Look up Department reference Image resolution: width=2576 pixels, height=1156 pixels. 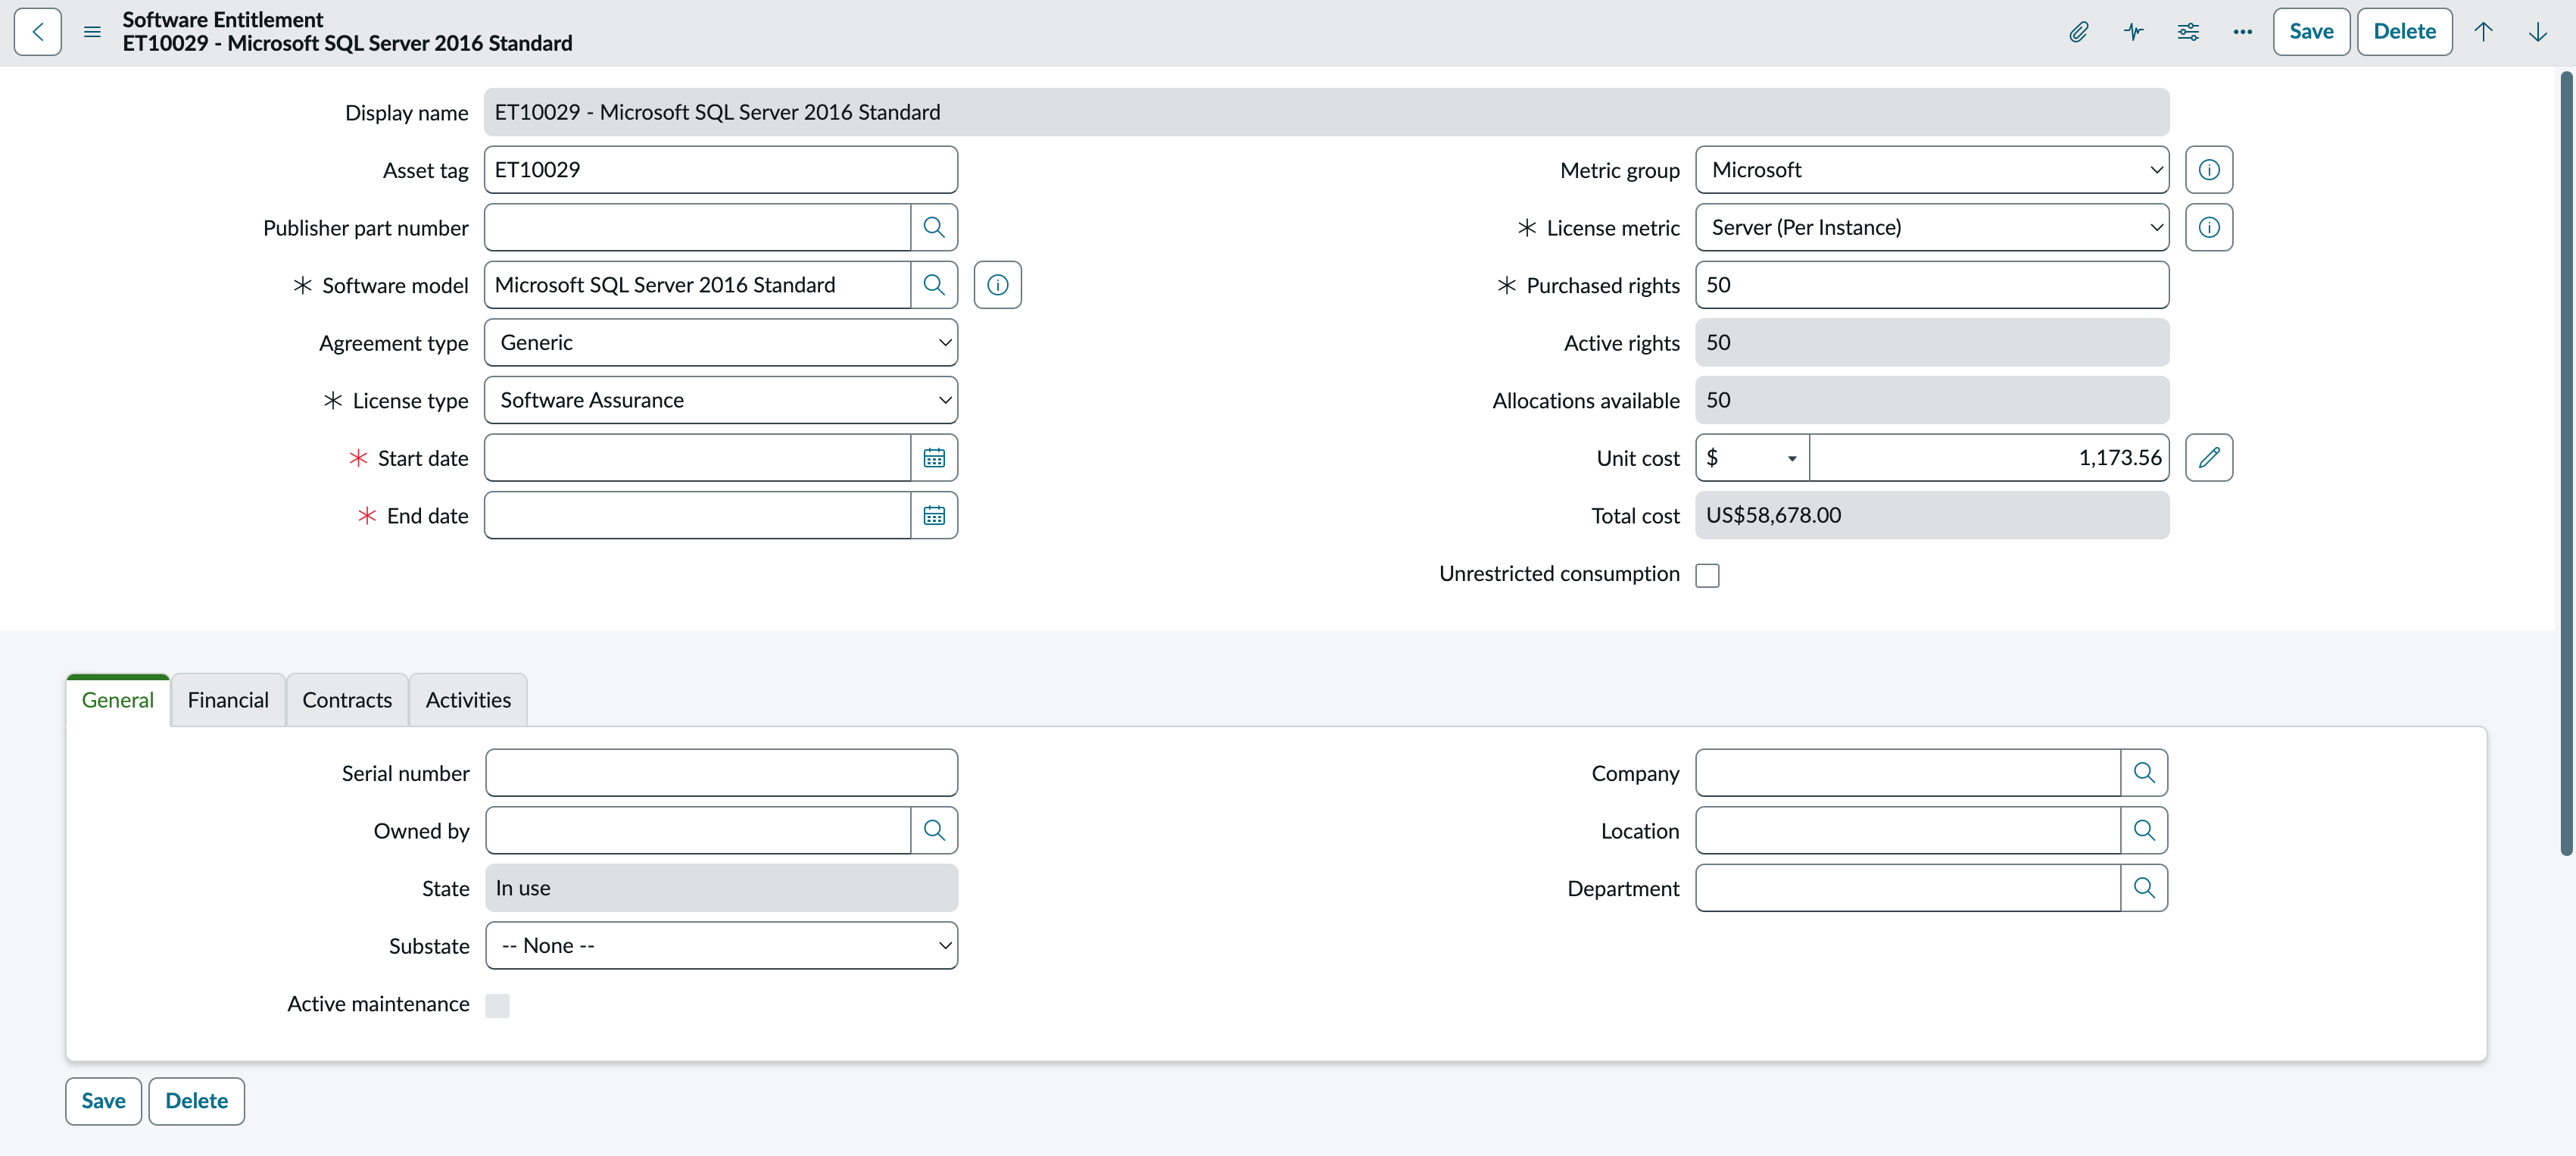pyautogui.click(x=2144, y=888)
